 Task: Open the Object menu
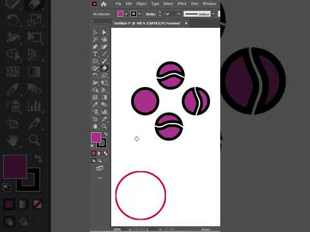141,4
